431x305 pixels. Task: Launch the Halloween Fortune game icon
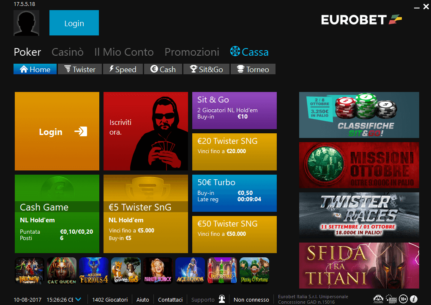pyautogui.click(x=30, y=270)
